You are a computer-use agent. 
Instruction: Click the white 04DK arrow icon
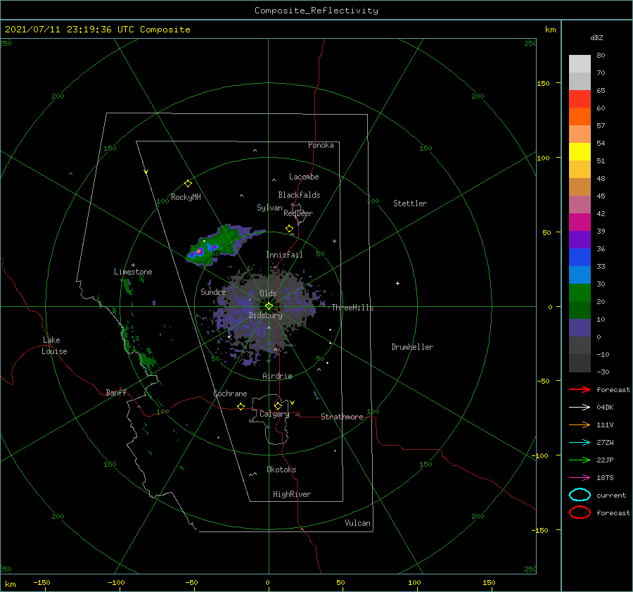(x=580, y=407)
